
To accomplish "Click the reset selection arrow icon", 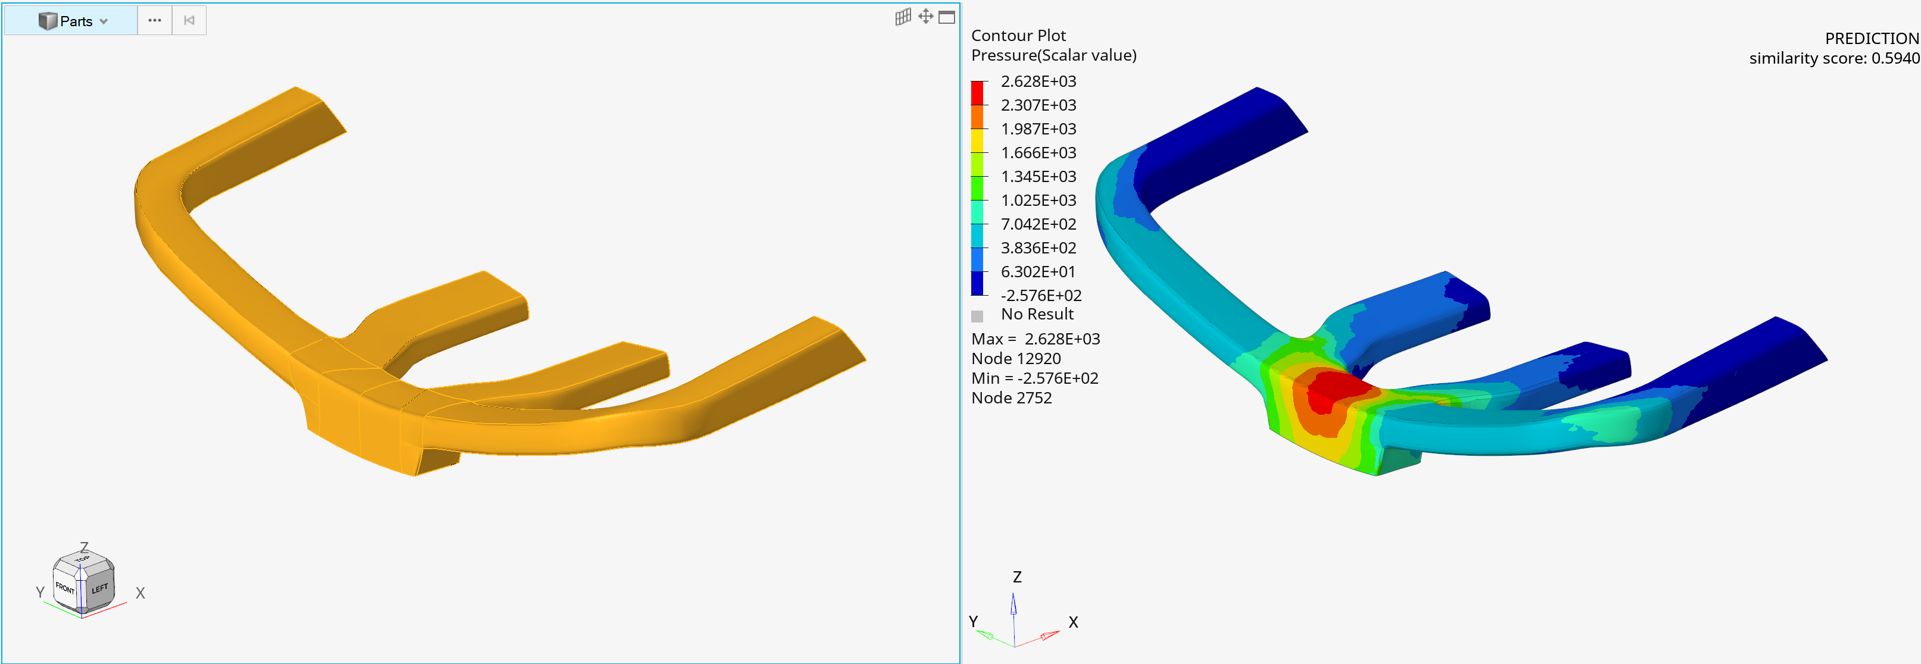I will (x=189, y=20).
